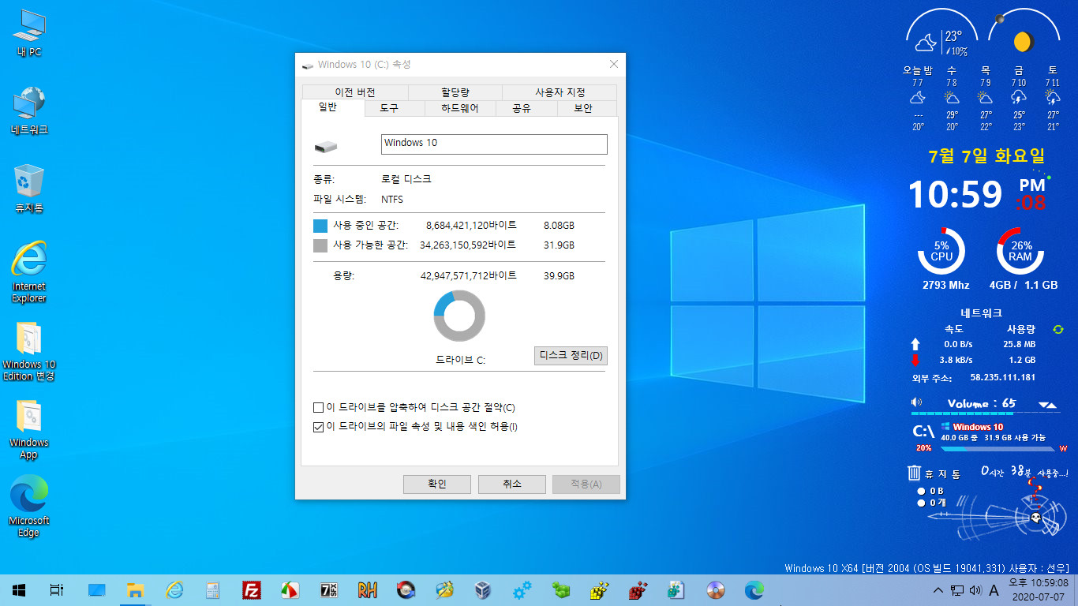Screen dimensions: 1078x606
Task: Confirm with the 확인 button
Action: 436,484
